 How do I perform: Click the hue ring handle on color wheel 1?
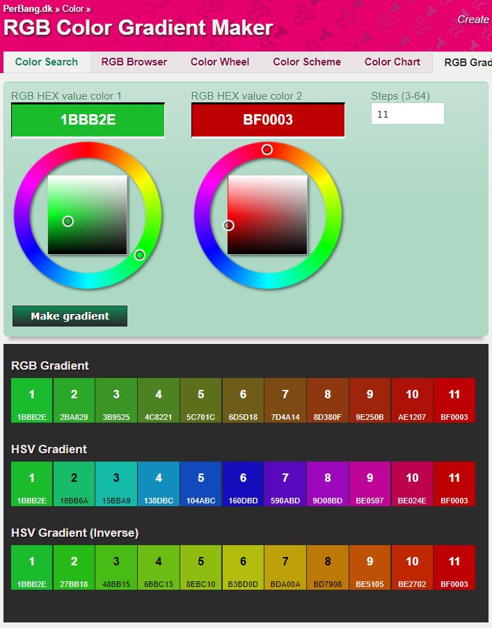[139, 256]
